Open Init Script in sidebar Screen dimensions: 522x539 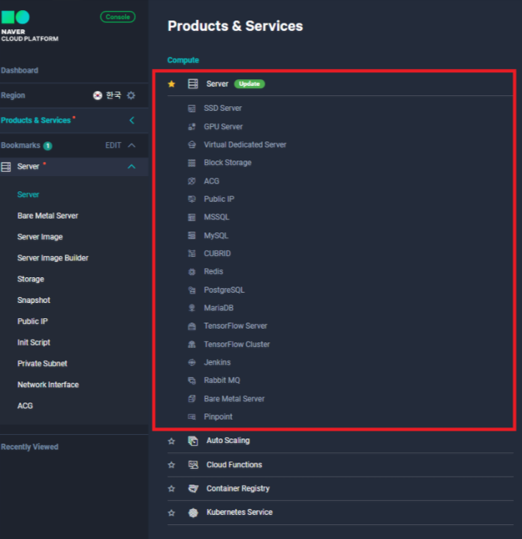point(34,342)
